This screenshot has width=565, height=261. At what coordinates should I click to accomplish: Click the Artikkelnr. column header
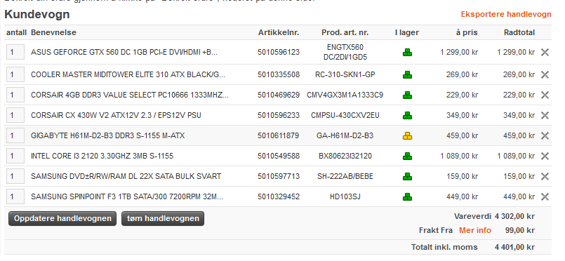point(279,32)
